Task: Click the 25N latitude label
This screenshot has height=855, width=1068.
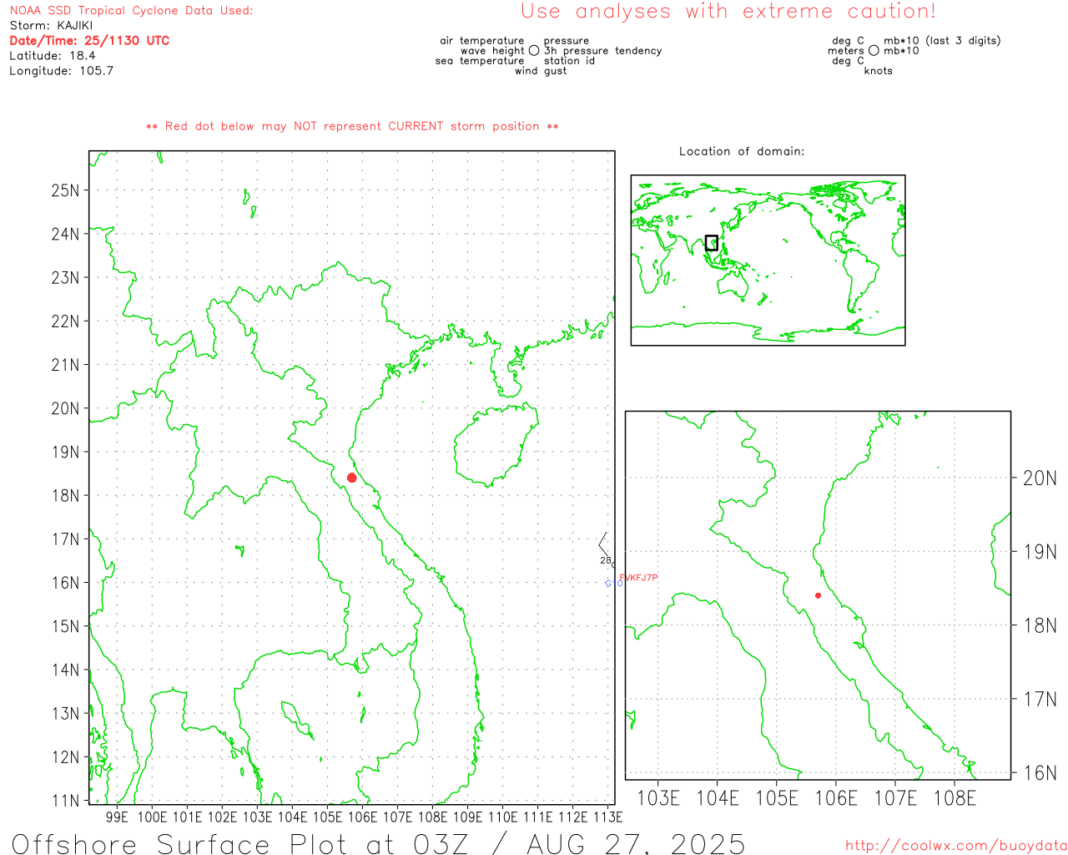Action: 65,190
